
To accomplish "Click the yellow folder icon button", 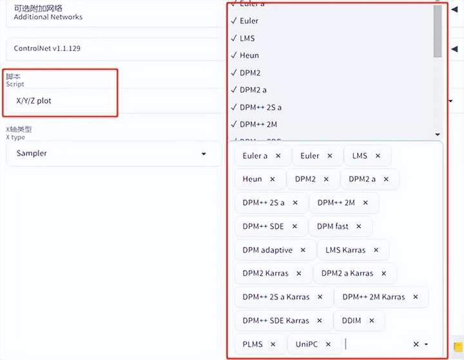I will pyautogui.click(x=458, y=346).
